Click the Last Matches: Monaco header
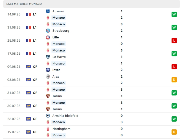This screenshot has height=140, width=183. 24,4
